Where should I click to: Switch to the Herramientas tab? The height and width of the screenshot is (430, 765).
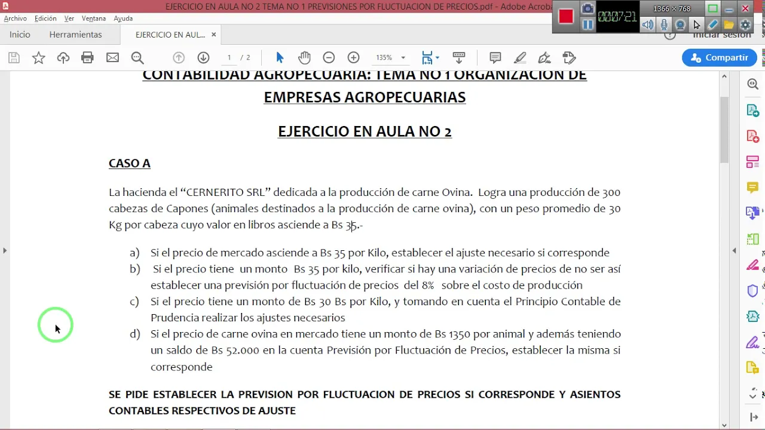(75, 35)
